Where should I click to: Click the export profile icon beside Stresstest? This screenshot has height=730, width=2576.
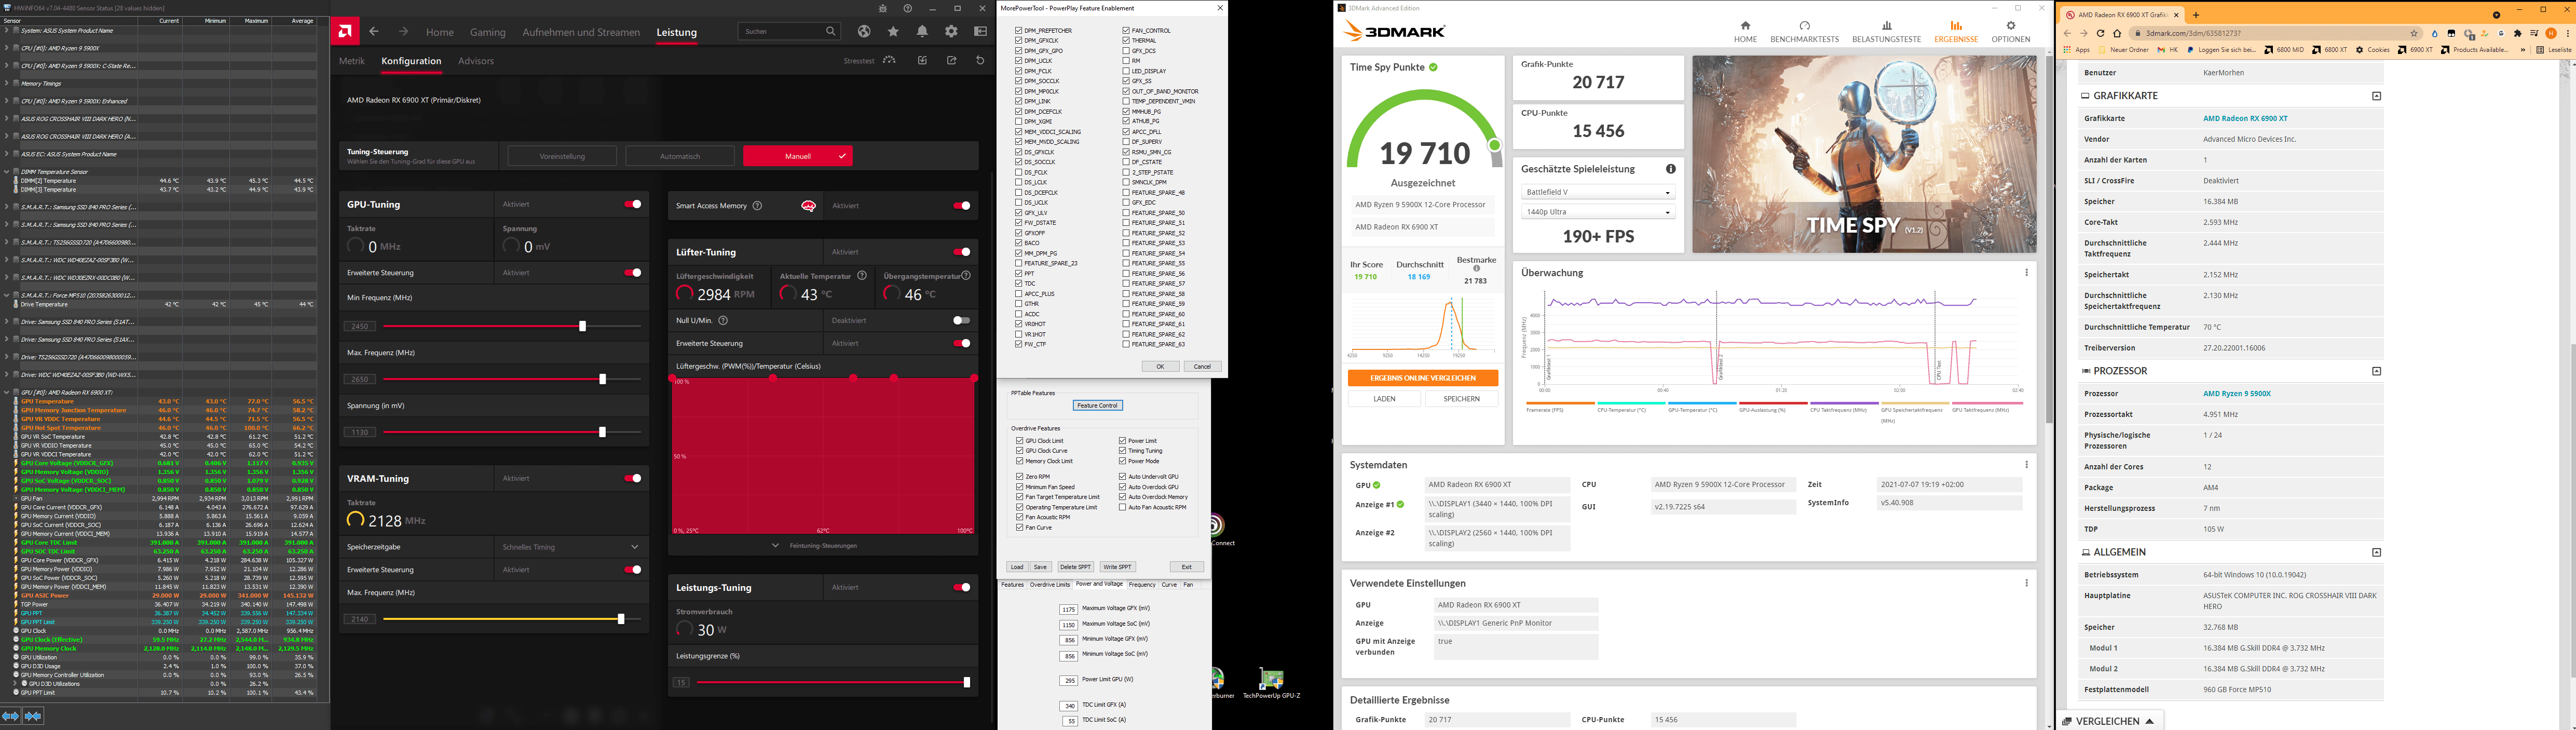[x=951, y=60]
